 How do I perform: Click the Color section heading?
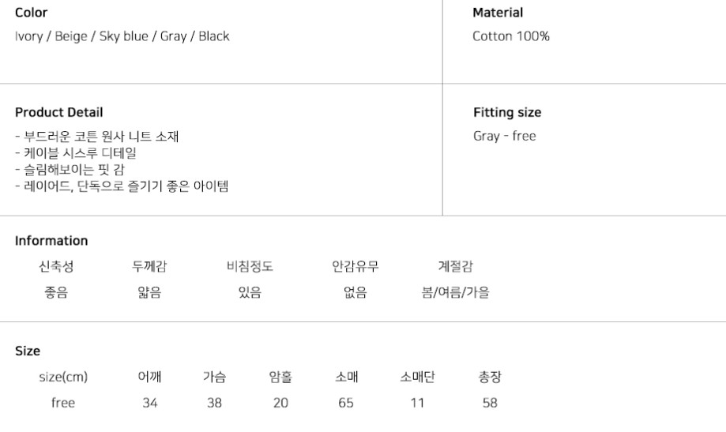(31, 13)
